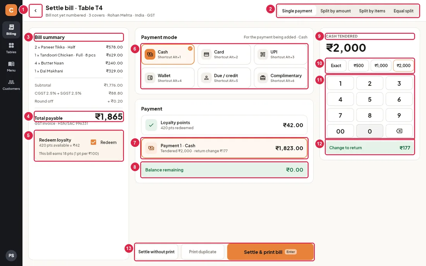
Task: Tap the 00 keypad key
Action: 340,131
